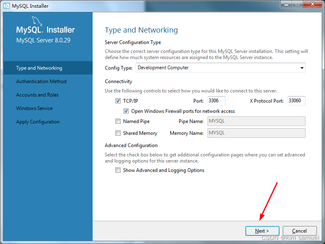Switch to the Windows Service step
The width and height of the screenshot is (325, 244).
(x=34, y=108)
